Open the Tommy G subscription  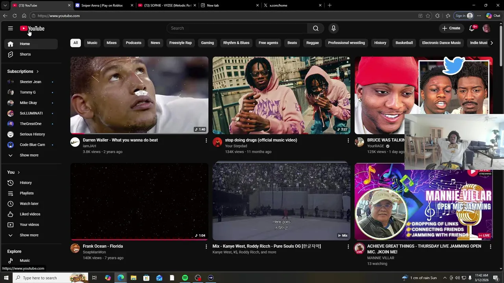pos(31,92)
